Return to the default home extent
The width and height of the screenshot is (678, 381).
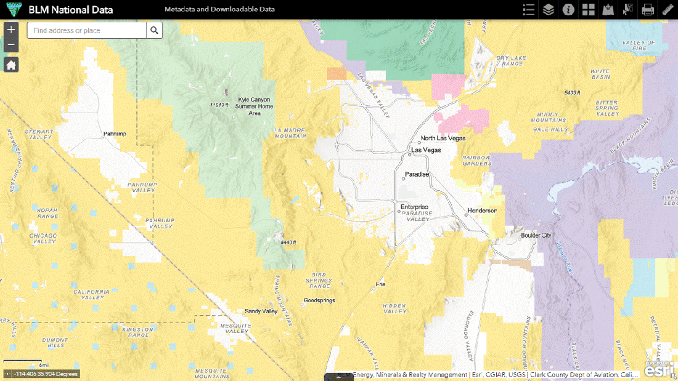pyautogui.click(x=11, y=65)
